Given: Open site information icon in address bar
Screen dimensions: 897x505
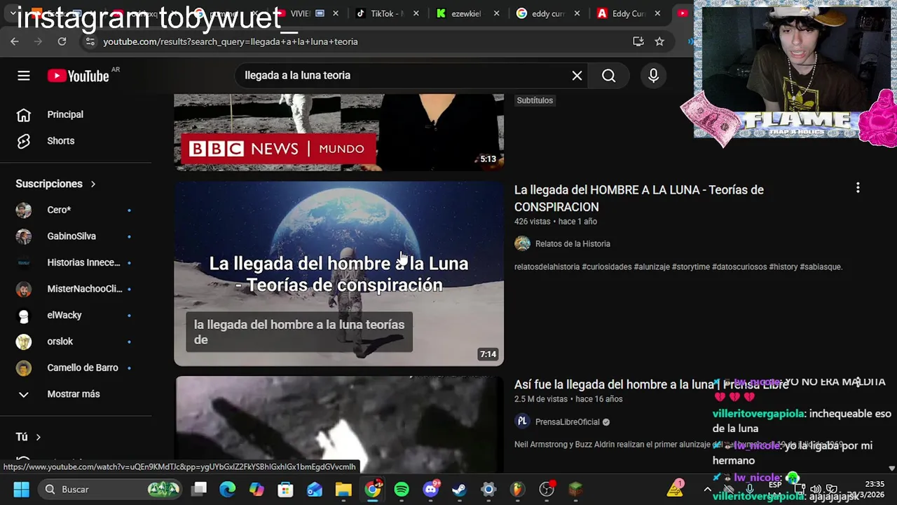Looking at the screenshot, I should point(90,41).
